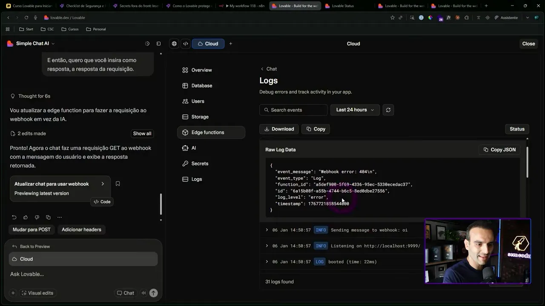Open the Edge functions section in Cloud sidebar
This screenshot has width=545, height=306.
coord(207,132)
